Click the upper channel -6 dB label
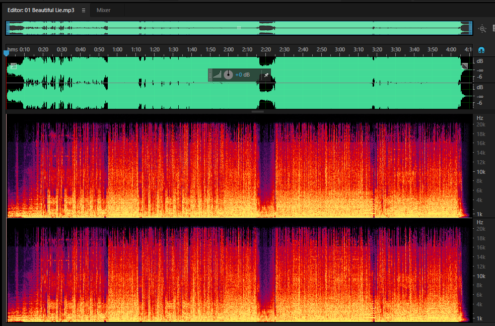Image resolution: width=495 pixels, height=326 pixels. click(479, 77)
